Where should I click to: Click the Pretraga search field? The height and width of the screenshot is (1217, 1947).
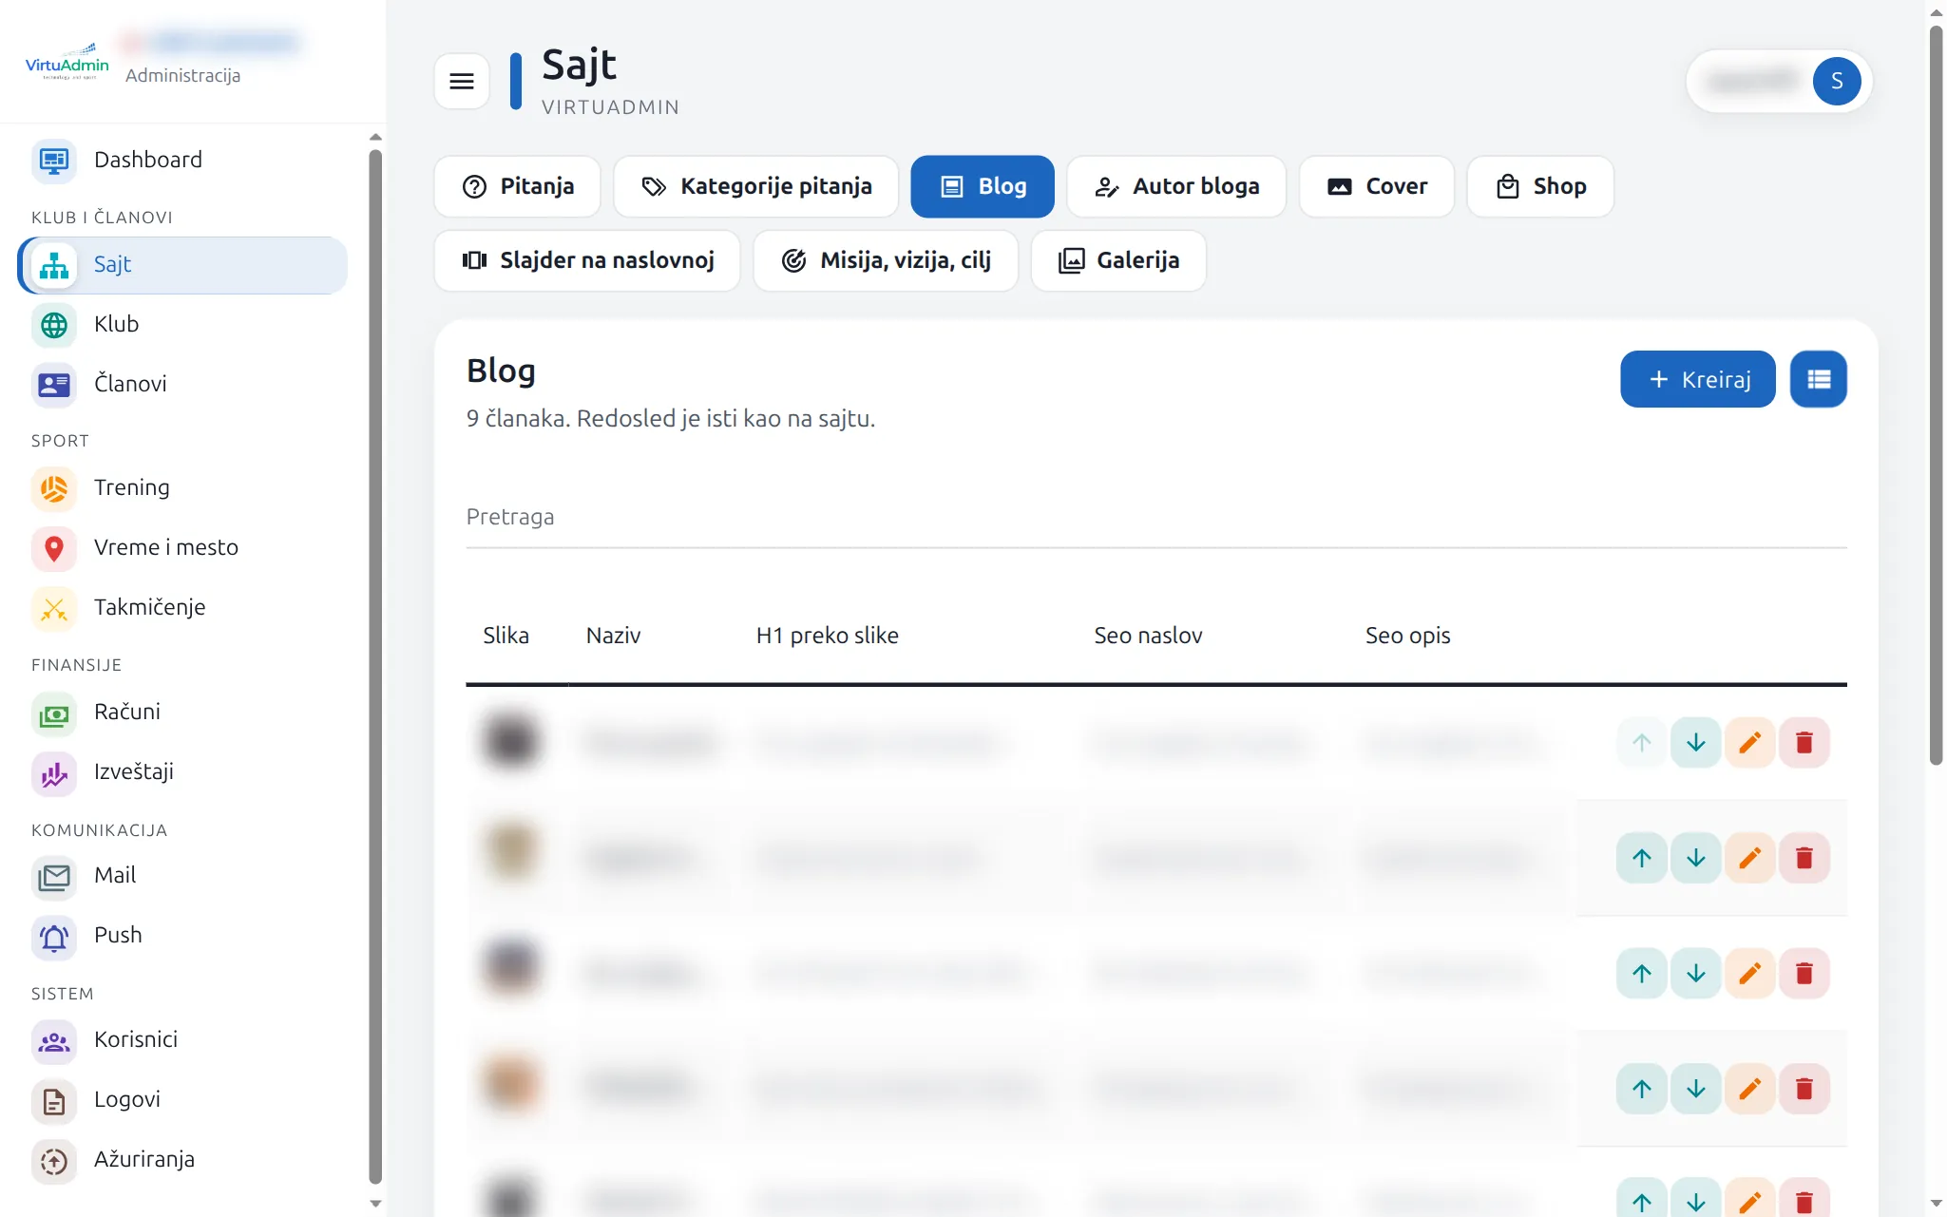[x=1155, y=517]
